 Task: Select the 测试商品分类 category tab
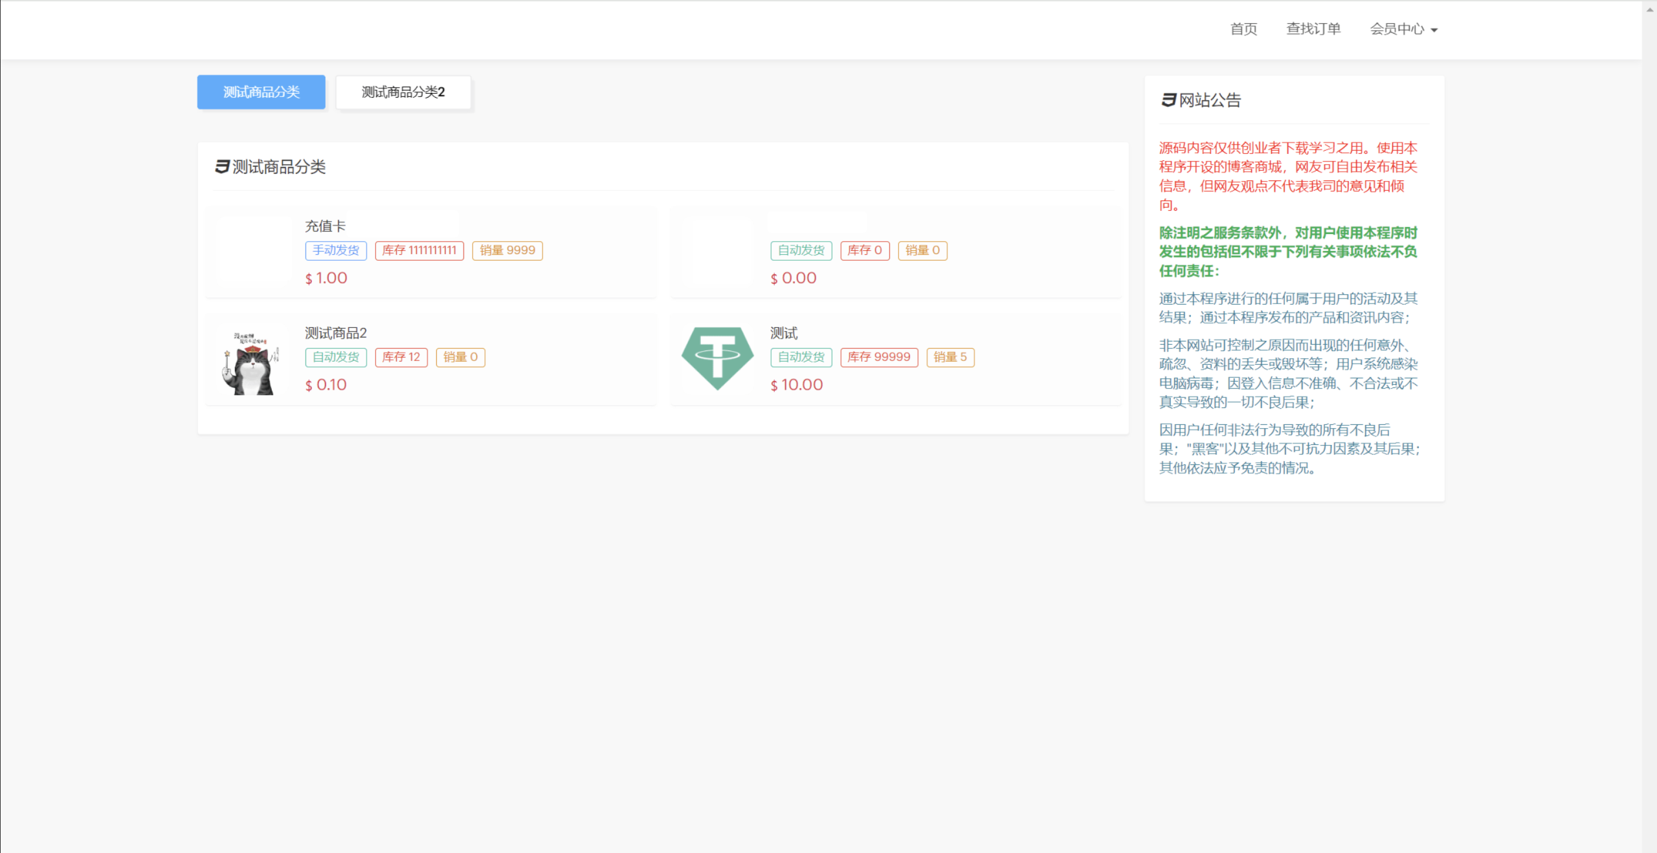click(x=261, y=92)
